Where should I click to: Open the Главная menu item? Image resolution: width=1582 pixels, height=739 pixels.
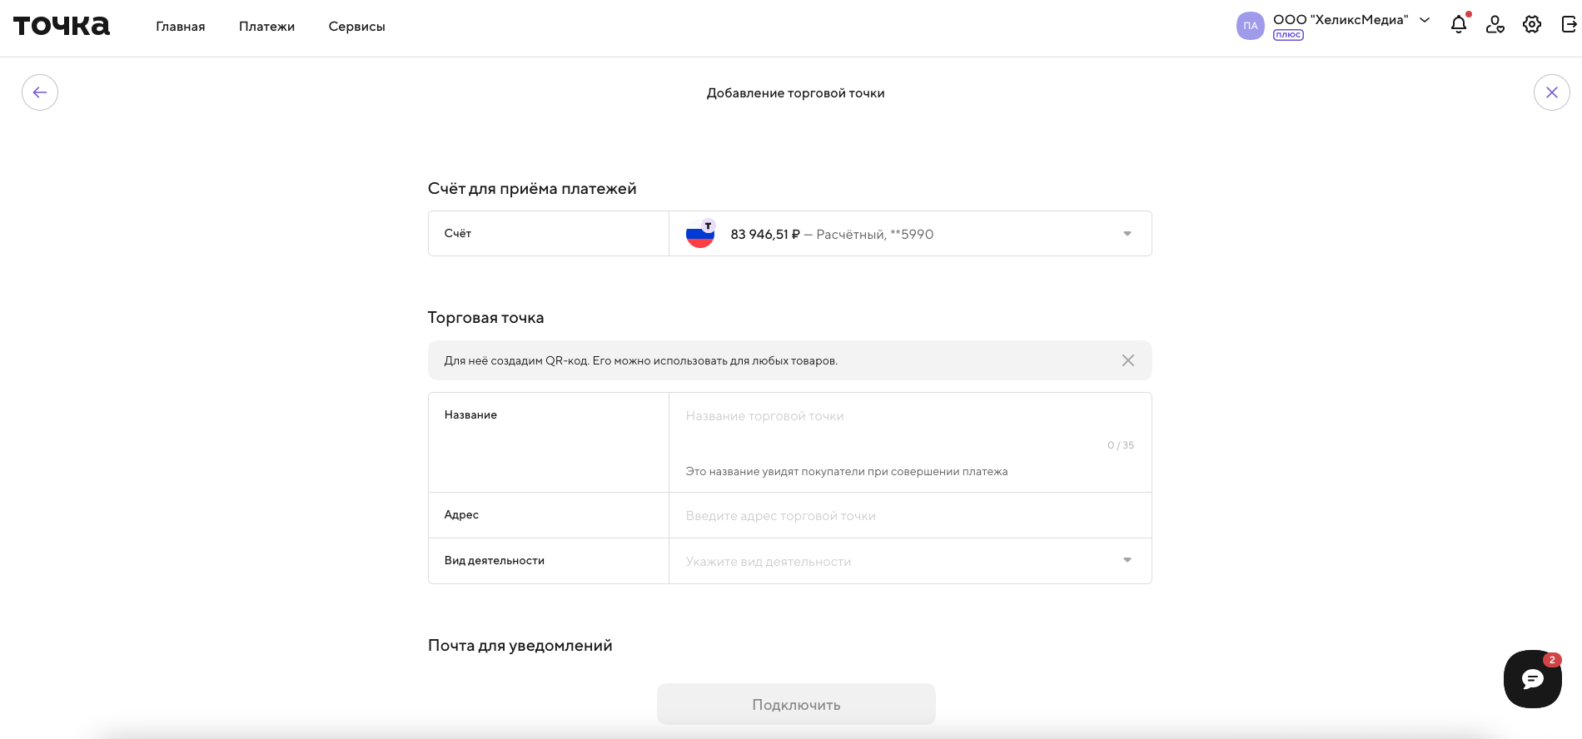coord(181,27)
